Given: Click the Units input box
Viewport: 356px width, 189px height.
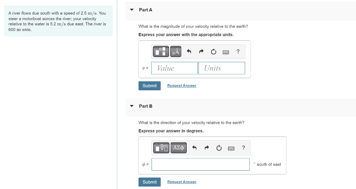Looking at the screenshot, I should (x=222, y=68).
